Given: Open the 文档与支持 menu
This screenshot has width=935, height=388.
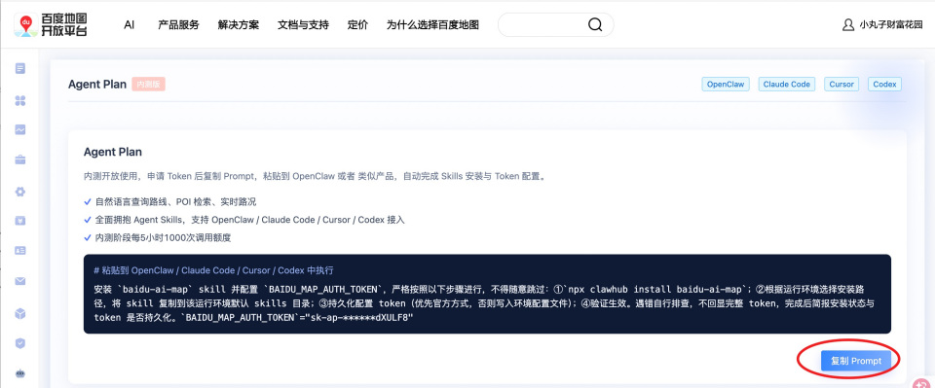Looking at the screenshot, I should [x=303, y=25].
